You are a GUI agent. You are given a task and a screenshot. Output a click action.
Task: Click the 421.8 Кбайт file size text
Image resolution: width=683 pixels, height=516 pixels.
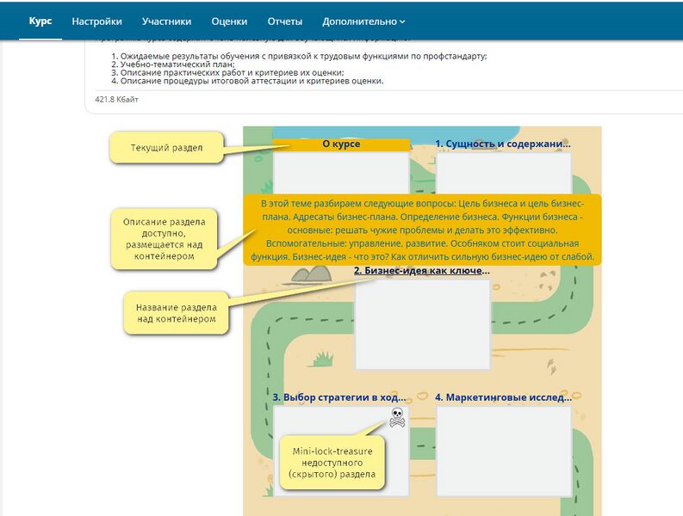point(117,100)
